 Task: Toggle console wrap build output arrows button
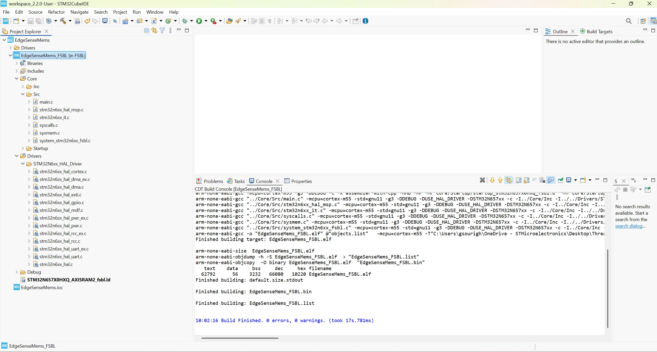(508, 180)
